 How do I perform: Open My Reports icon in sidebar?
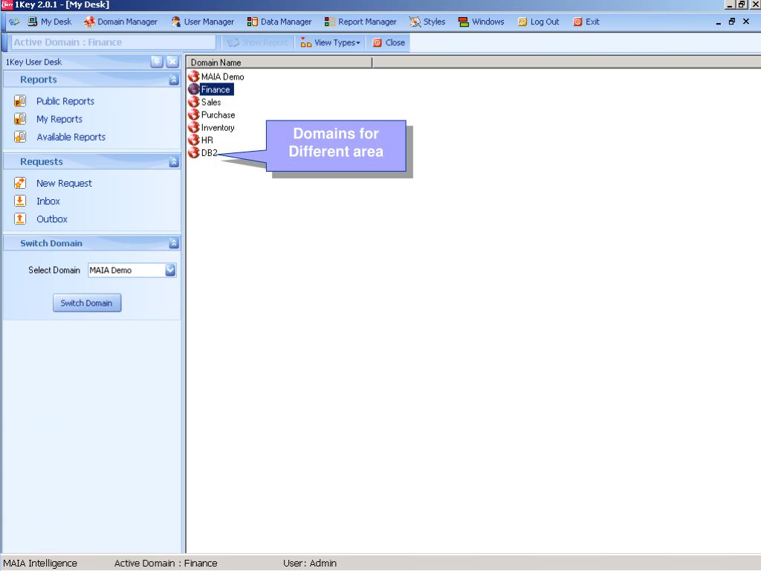coord(21,119)
